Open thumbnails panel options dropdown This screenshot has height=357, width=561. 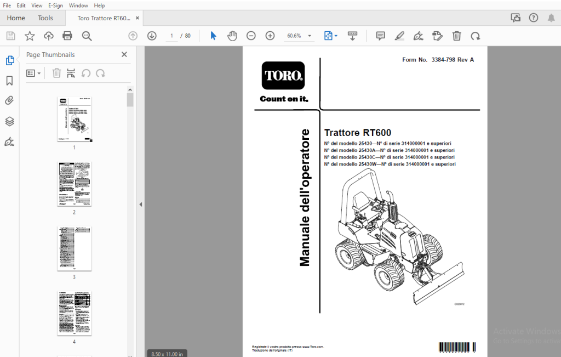[33, 73]
